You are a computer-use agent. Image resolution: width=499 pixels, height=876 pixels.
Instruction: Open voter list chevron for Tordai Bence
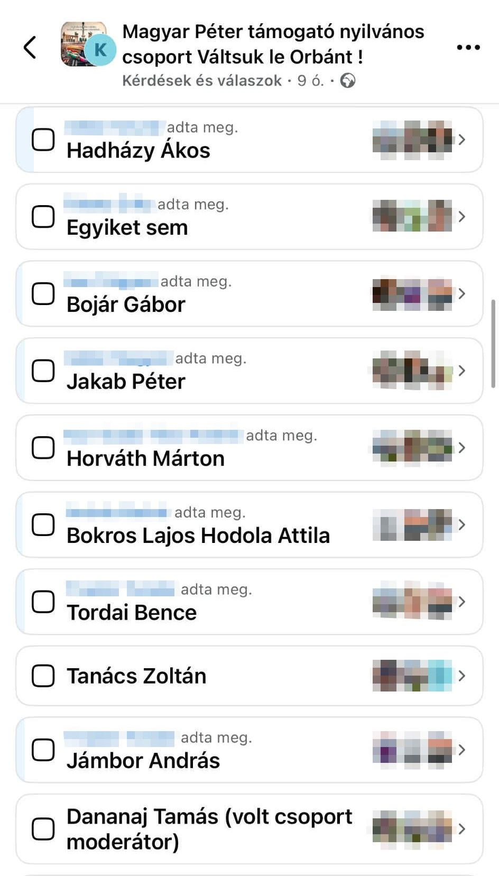[x=462, y=602]
